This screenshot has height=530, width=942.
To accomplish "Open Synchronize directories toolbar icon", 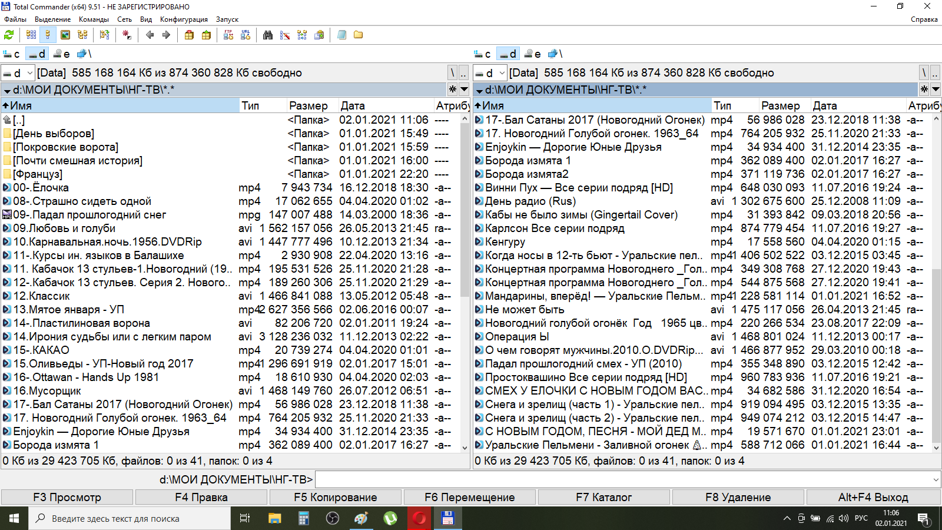I will pyautogui.click(x=302, y=35).
